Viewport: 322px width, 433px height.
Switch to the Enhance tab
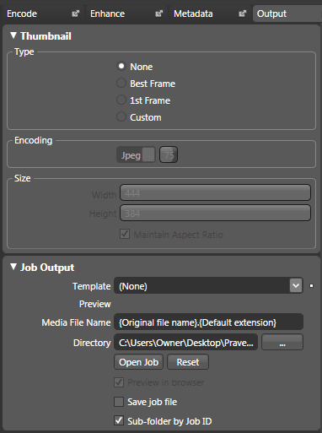(126, 14)
